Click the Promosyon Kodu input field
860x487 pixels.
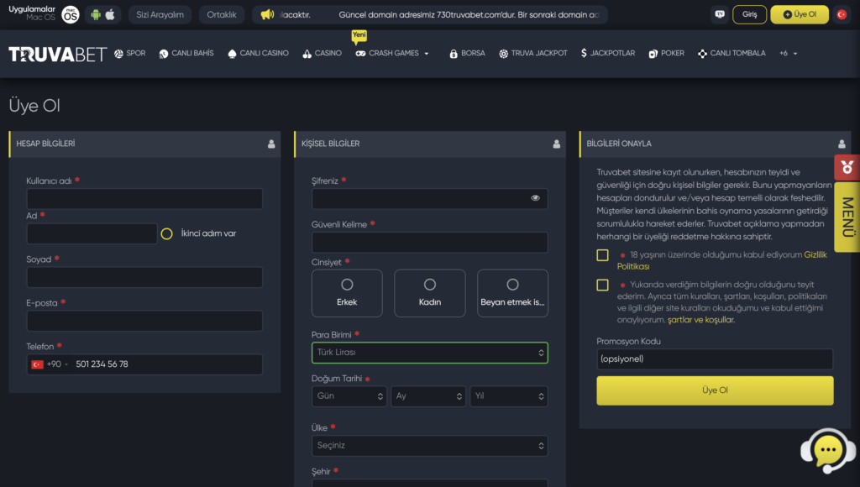click(x=714, y=359)
